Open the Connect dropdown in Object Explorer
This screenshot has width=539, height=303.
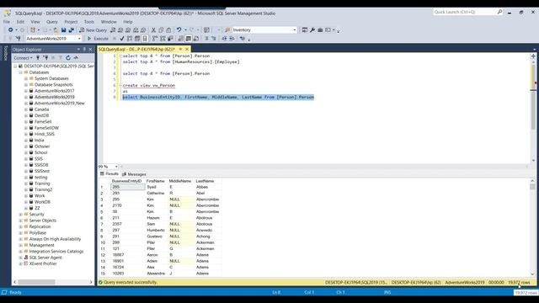23,58
